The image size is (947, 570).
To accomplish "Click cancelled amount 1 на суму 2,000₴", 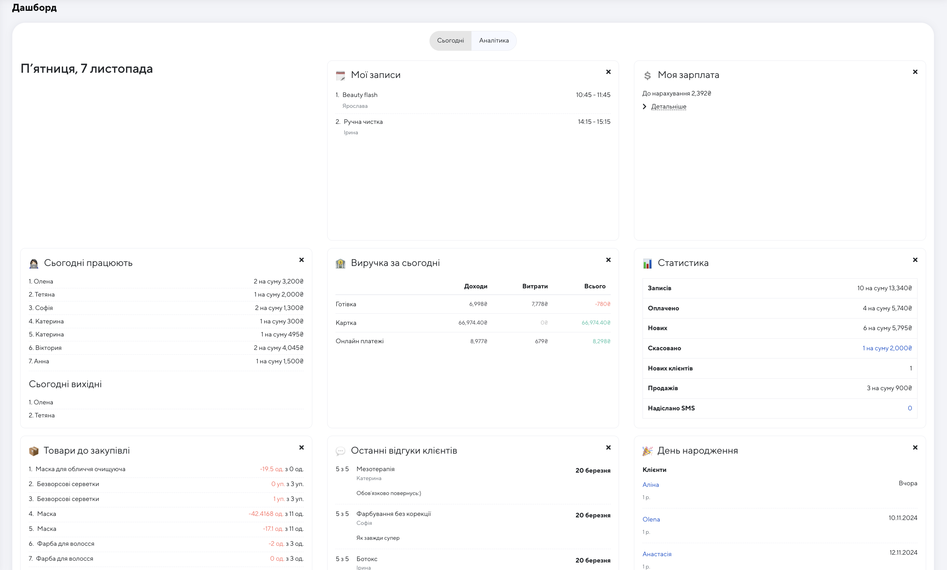I will click(887, 348).
